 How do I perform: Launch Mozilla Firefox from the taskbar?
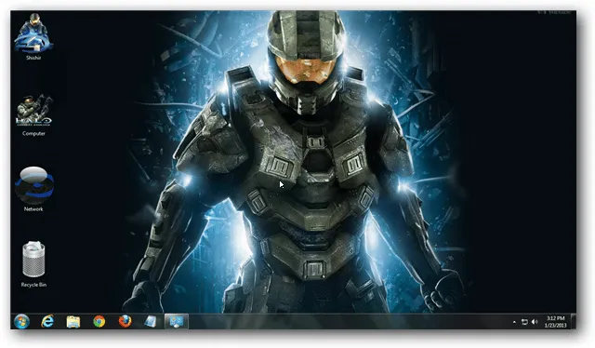coord(125,322)
